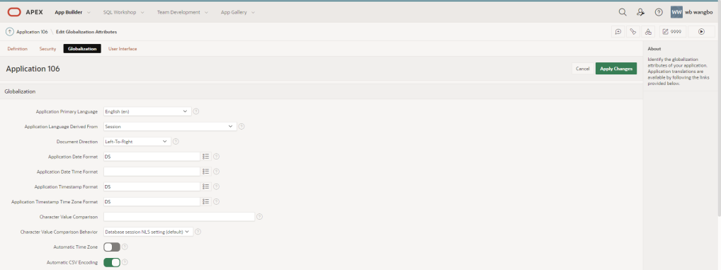
Task: Click into Application Timestamp Format field
Action: click(152, 186)
